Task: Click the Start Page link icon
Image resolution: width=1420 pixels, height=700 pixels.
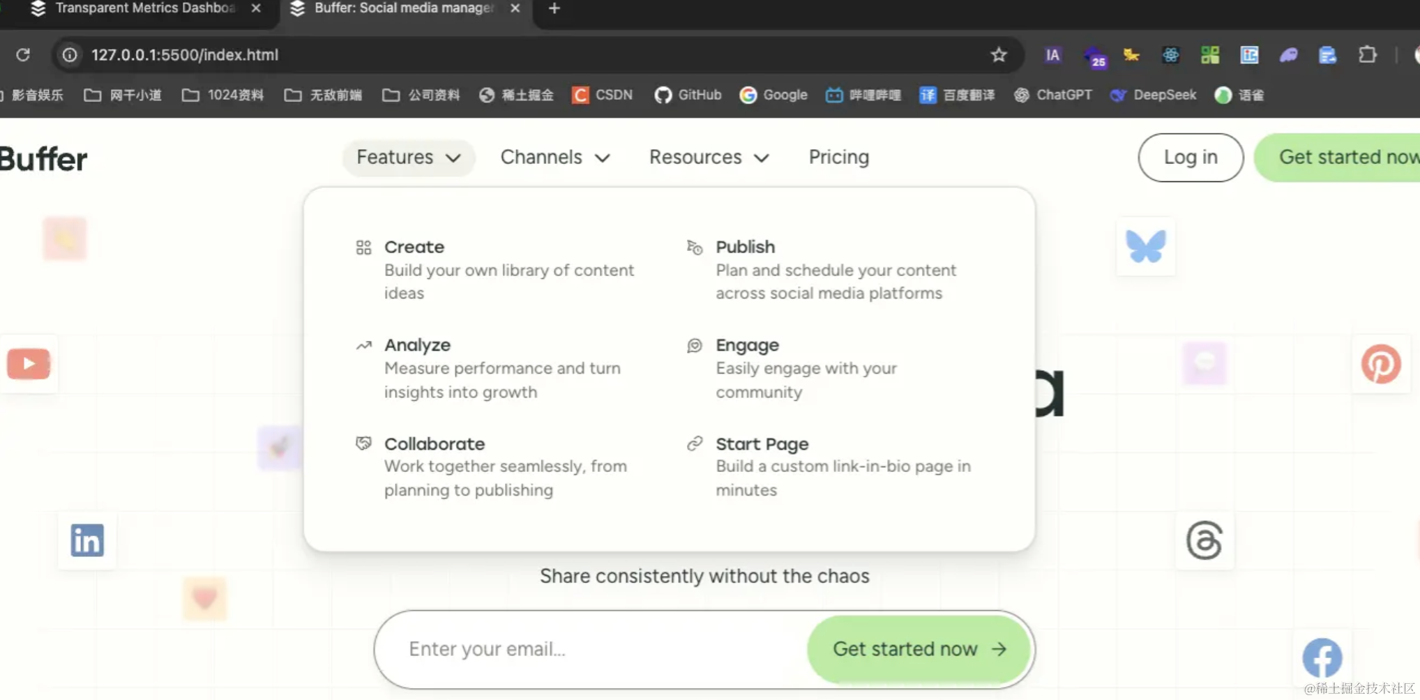Action: pyautogui.click(x=695, y=443)
